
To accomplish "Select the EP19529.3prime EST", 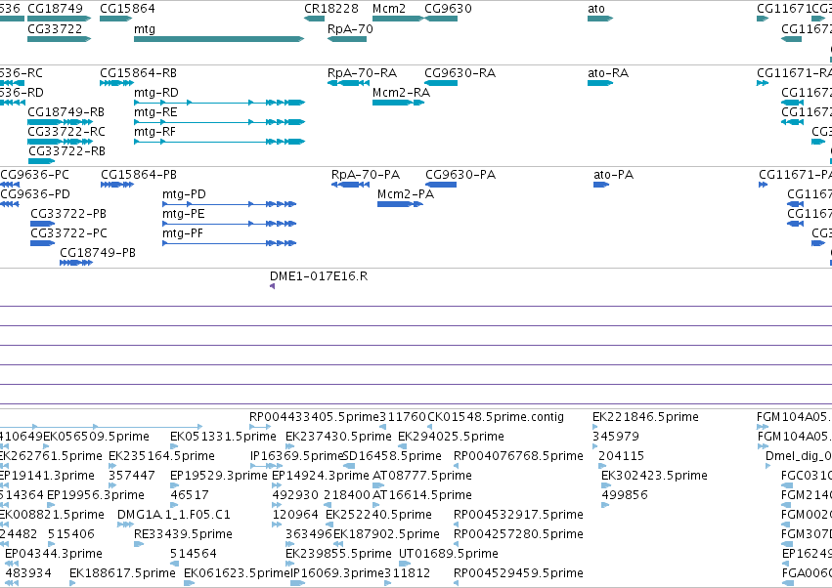I will tap(175, 485).
